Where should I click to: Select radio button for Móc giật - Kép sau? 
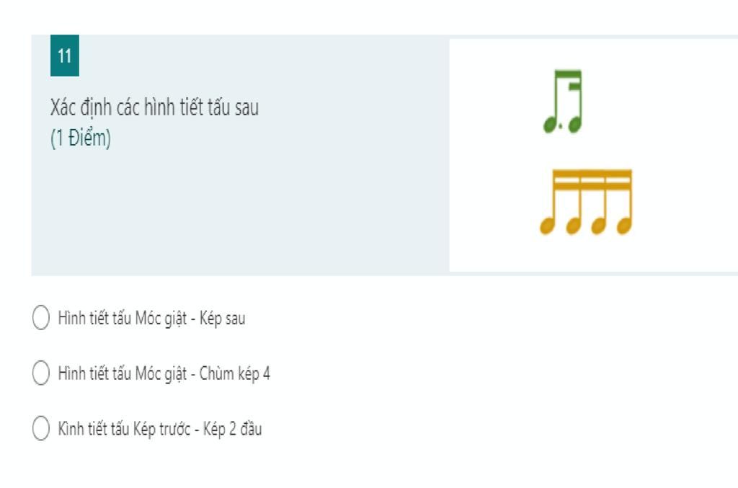pyautogui.click(x=40, y=319)
